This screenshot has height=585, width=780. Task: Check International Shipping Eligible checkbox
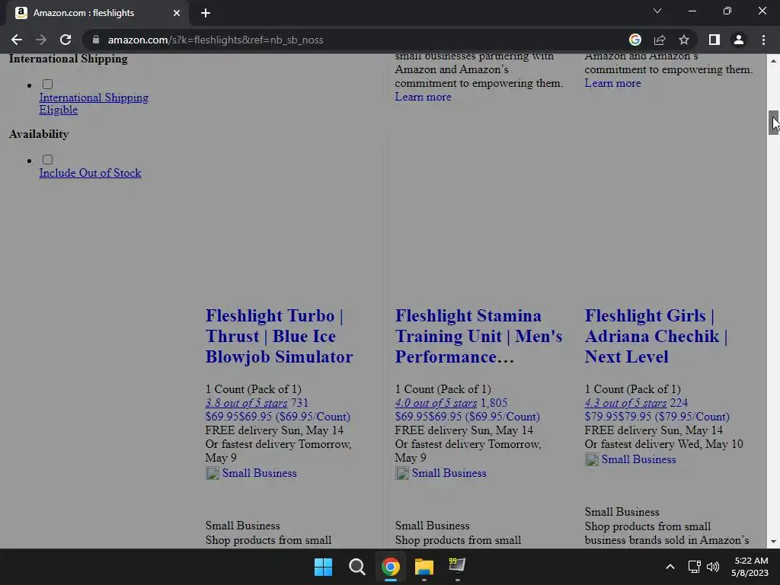pyautogui.click(x=48, y=84)
